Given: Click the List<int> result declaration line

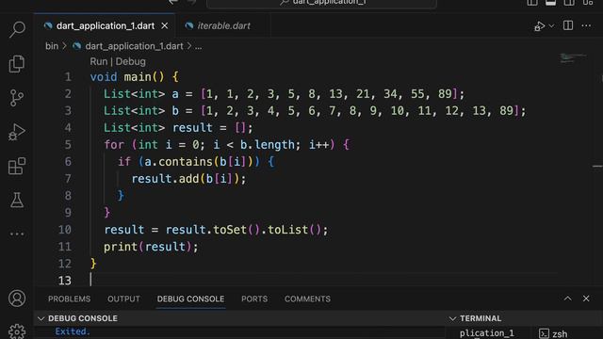Looking at the screenshot, I should 178,128.
